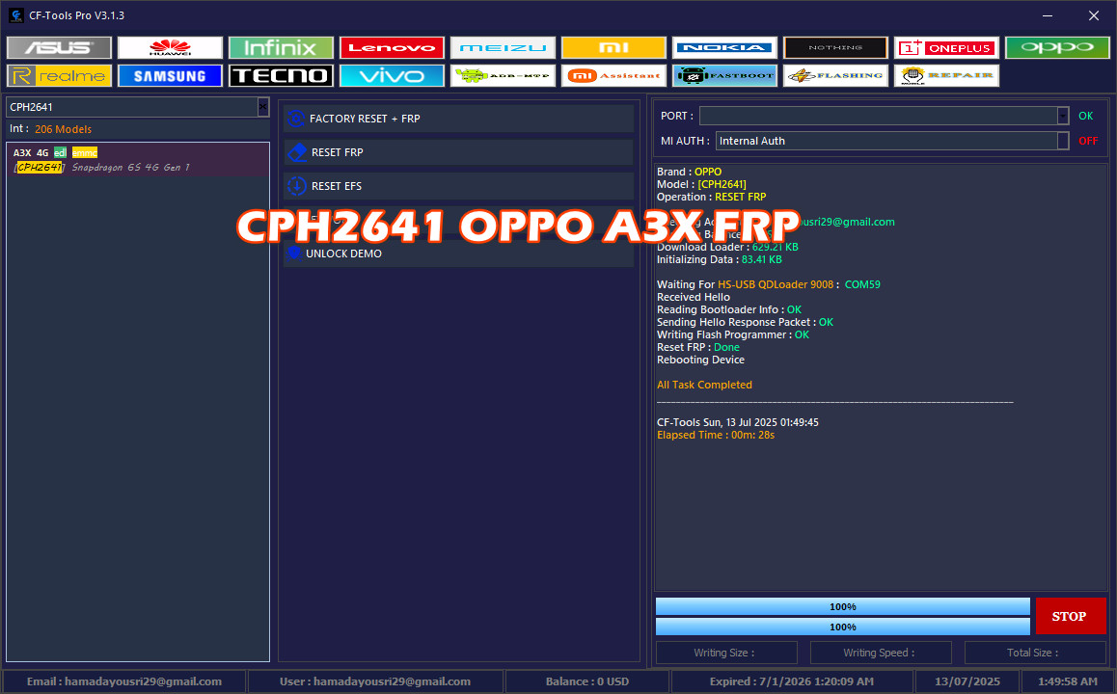The image size is (1117, 694).
Task: Toggle the PORT OK indicator
Action: [x=1085, y=115]
